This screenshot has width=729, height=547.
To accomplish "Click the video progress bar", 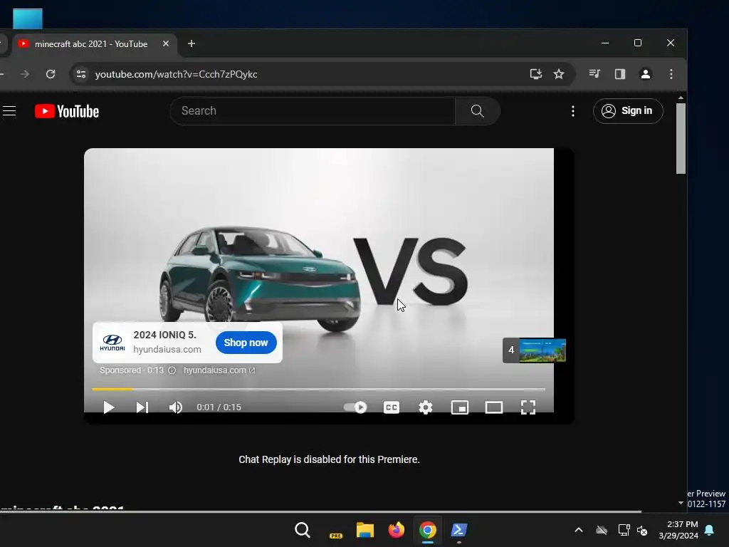I will click(318, 389).
